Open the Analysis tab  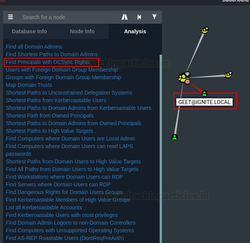coord(135,31)
